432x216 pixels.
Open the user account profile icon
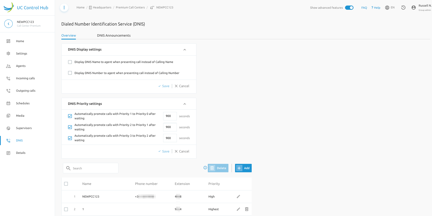tap(413, 8)
